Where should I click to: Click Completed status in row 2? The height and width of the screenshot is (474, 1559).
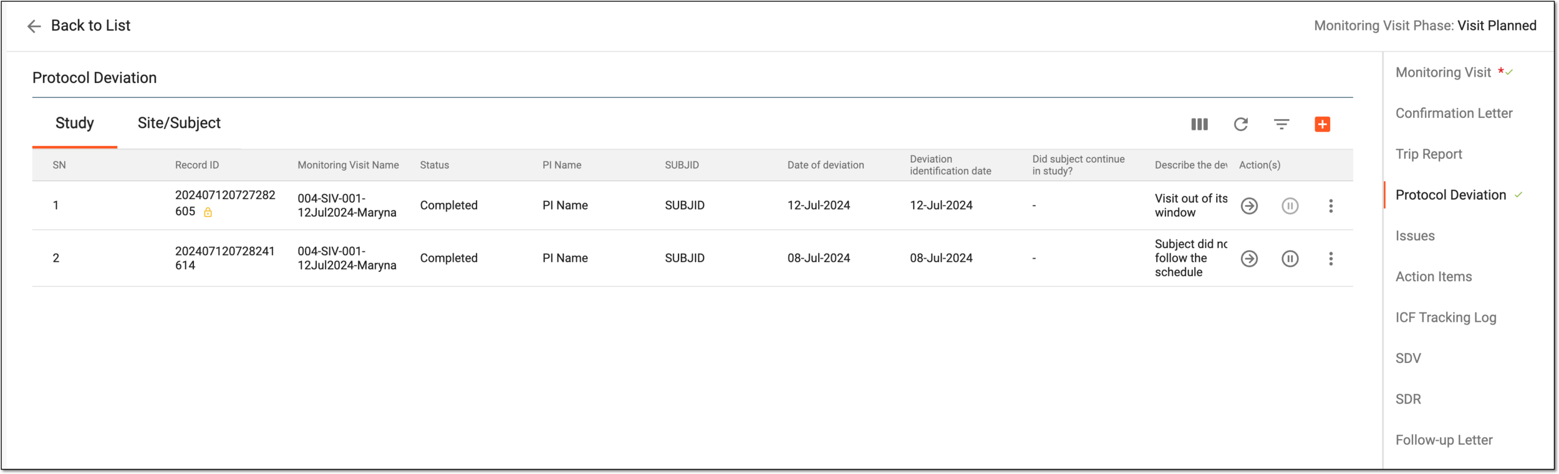click(x=449, y=258)
